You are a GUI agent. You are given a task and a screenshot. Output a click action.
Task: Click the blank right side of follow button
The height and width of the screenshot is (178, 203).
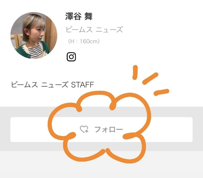tap(171, 129)
